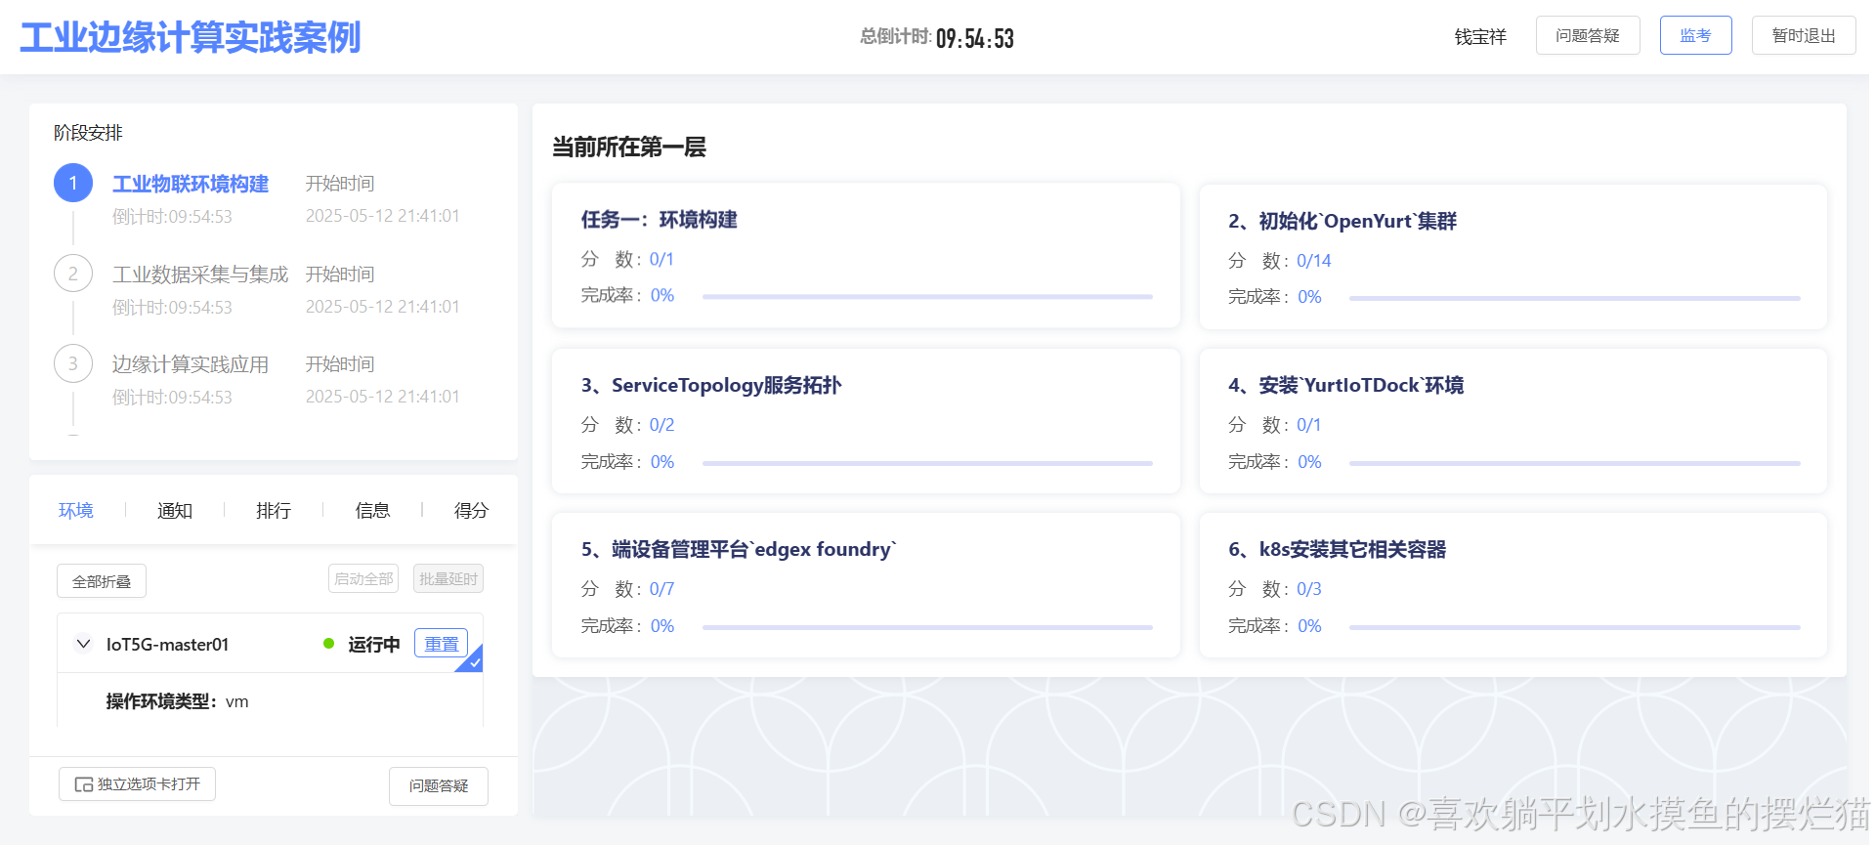Click the 阶段安排 heading
Viewport: 1875px width, 845px height.
[88, 132]
